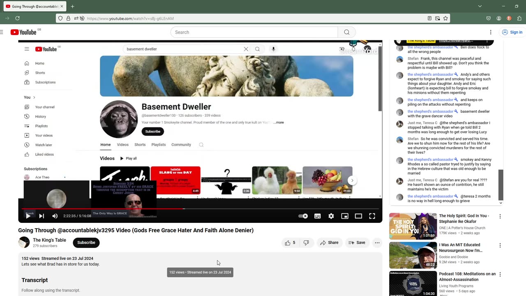
Task: Share this video
Action: coord(329,243)
